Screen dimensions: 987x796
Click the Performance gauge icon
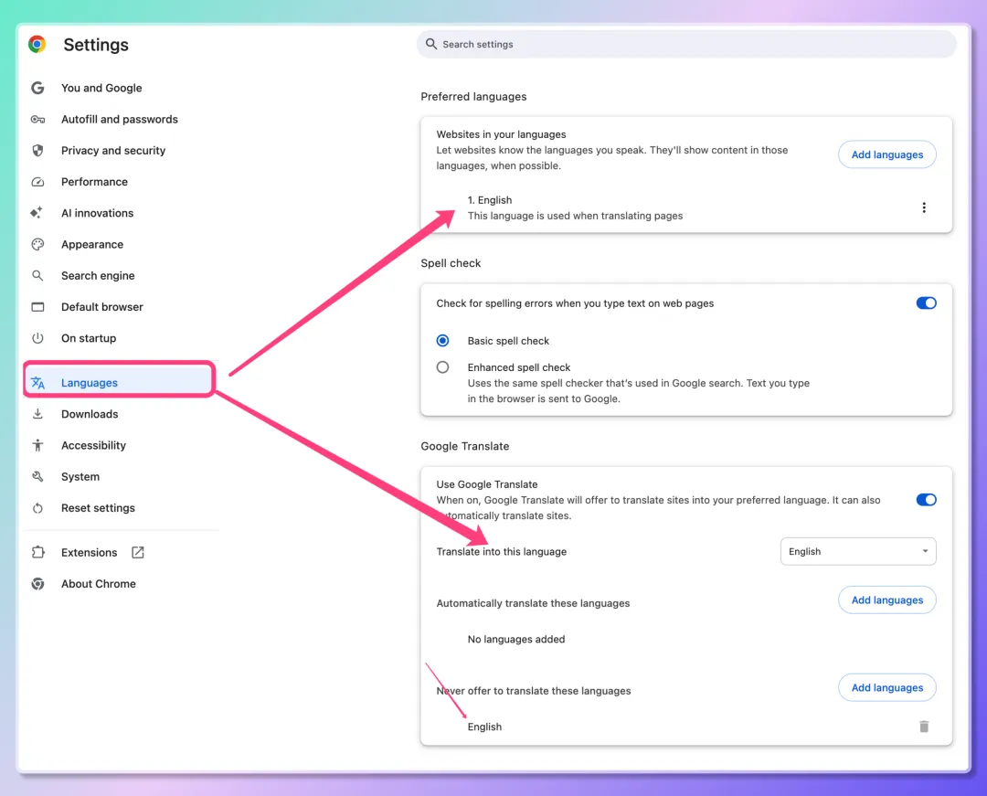tap(37, 182)
